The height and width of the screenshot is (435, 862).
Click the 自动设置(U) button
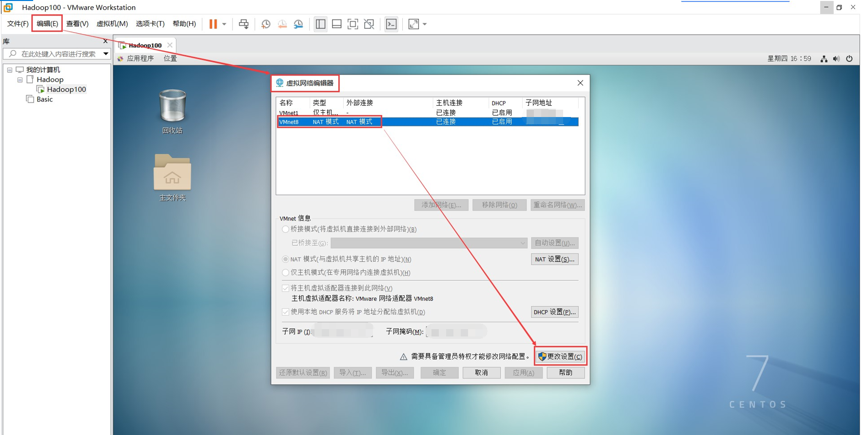(555, 243)
